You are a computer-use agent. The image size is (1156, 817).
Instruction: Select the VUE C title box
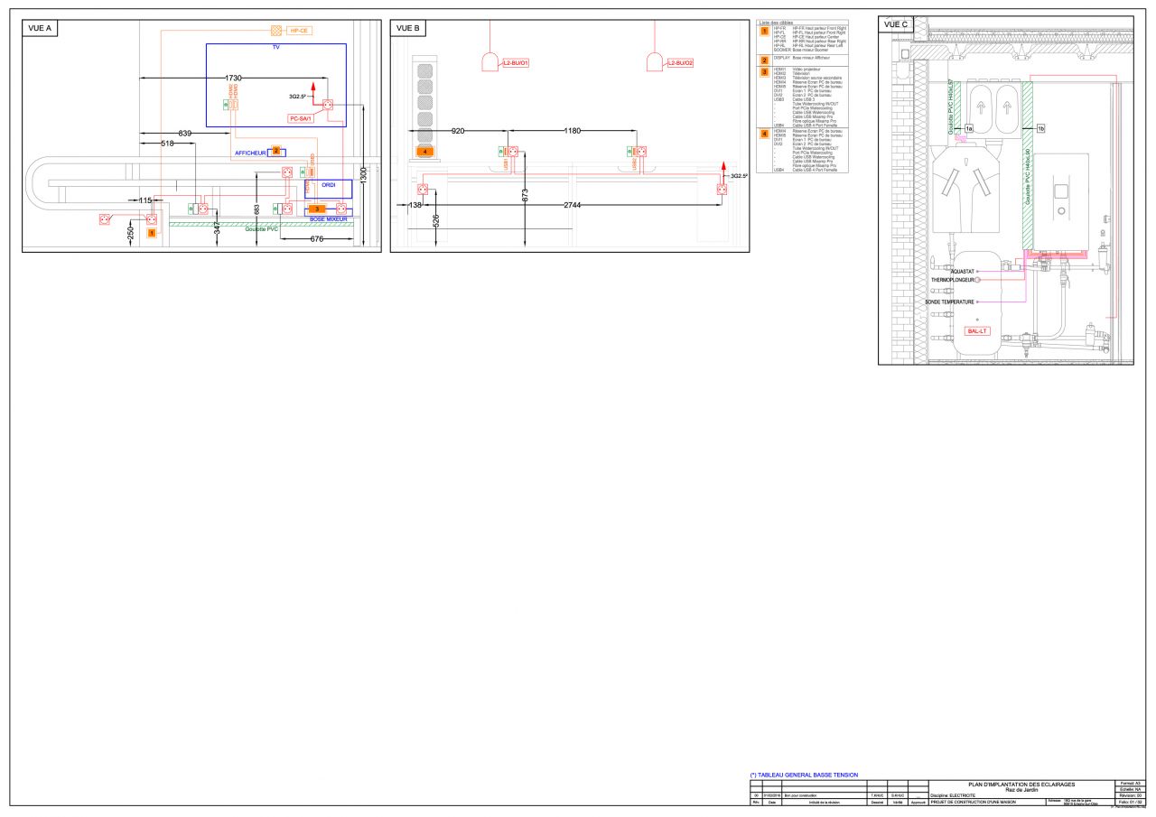click(896, 24)
